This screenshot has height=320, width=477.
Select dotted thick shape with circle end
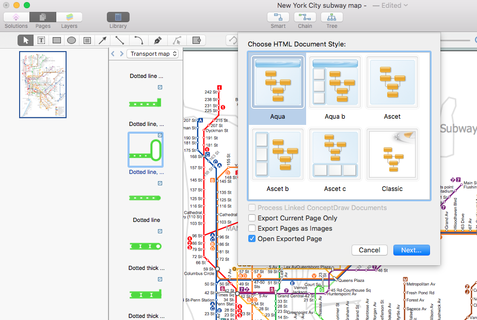click(x=146, y=246)
